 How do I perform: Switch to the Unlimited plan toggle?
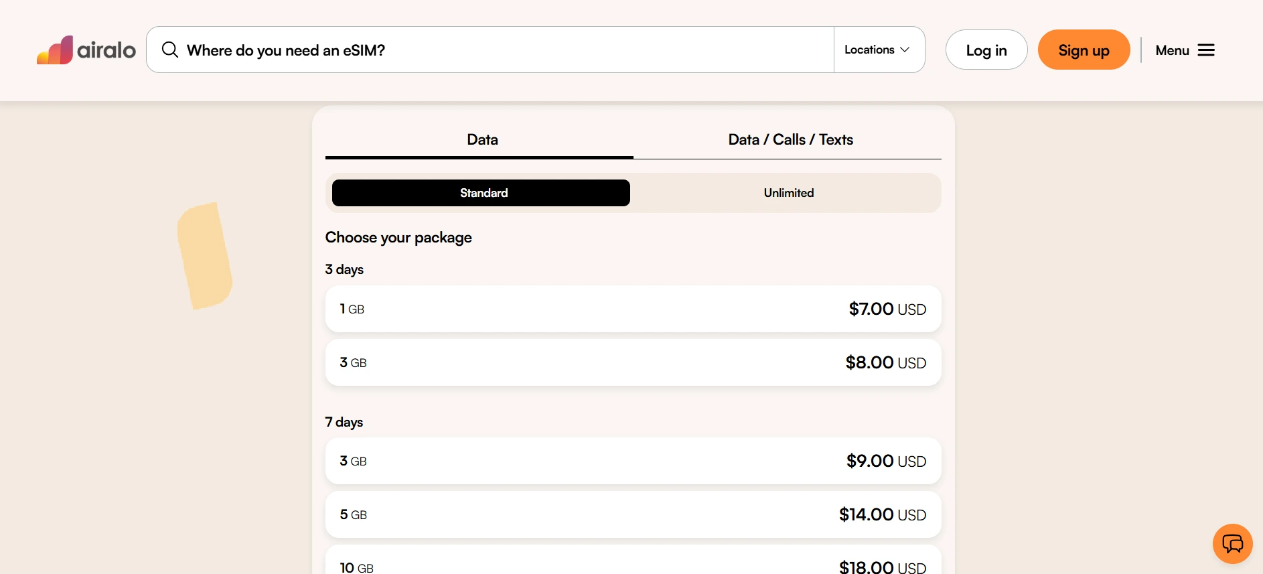[788, 193]
